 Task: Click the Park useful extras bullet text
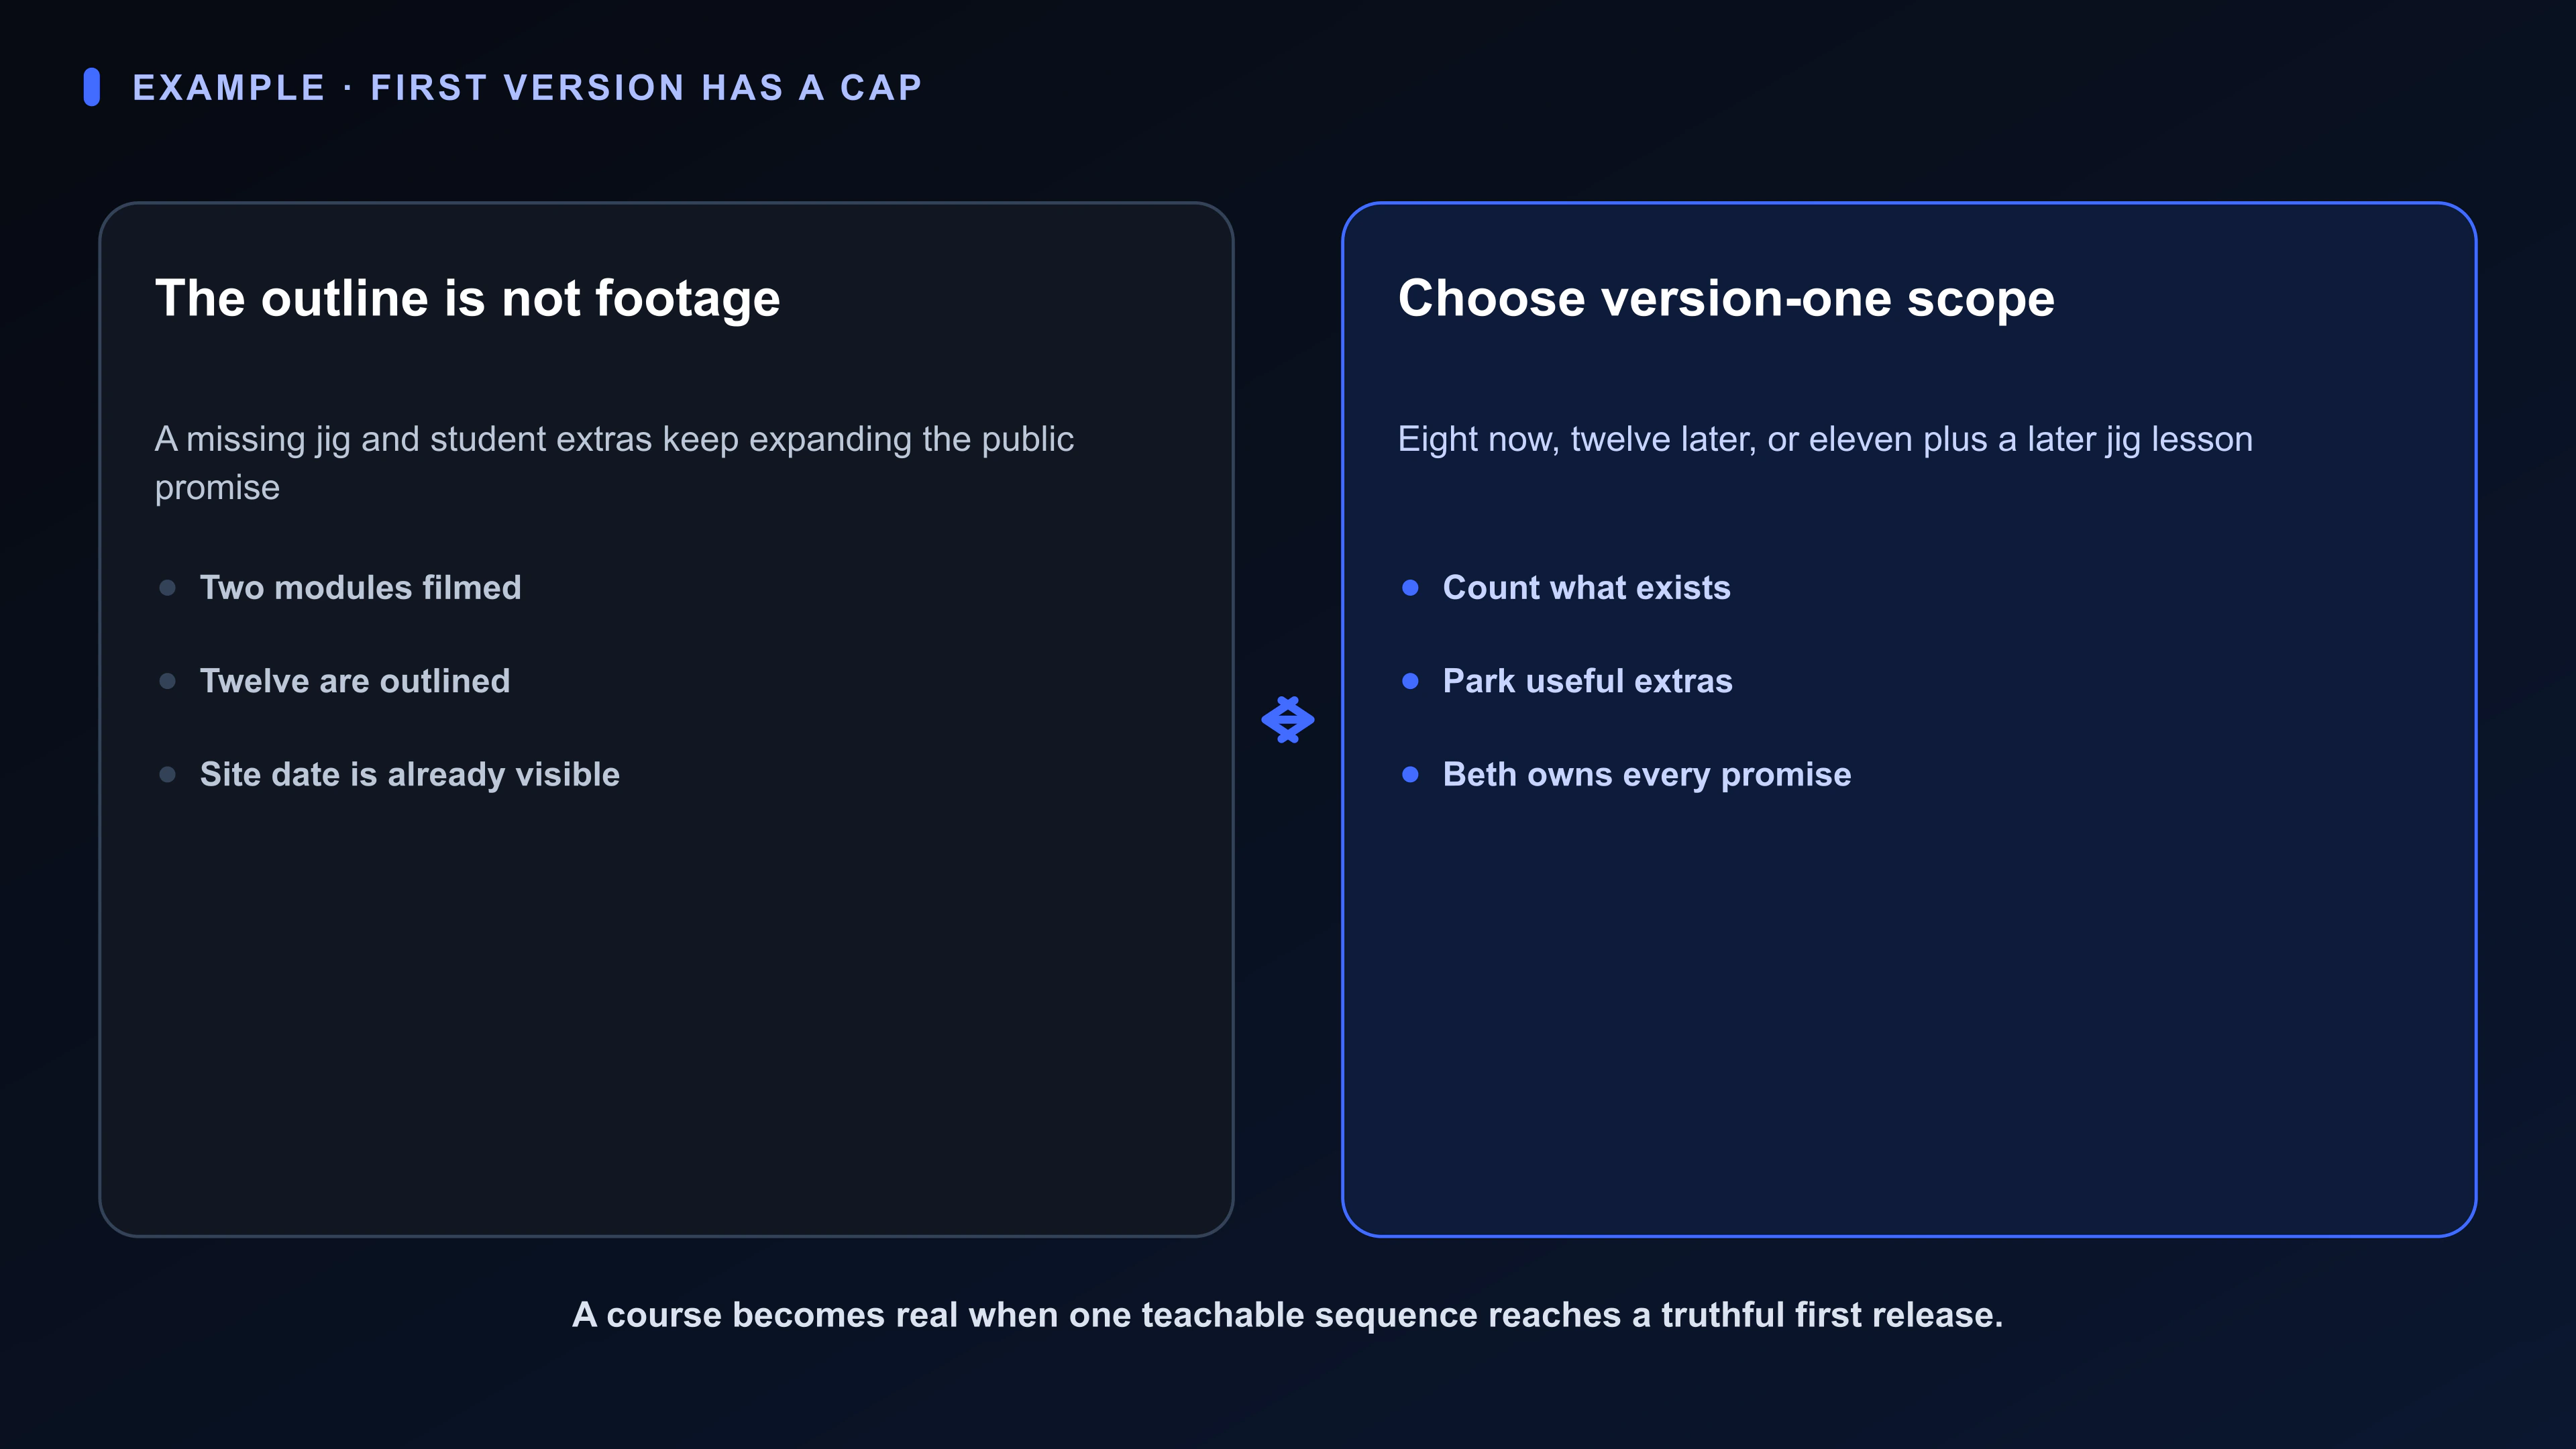pos(1587,681)
